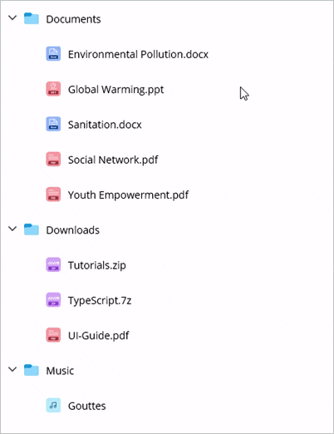
Task: Click the Tutorials.zip archive icon
Action: click(x=53, y=265)
